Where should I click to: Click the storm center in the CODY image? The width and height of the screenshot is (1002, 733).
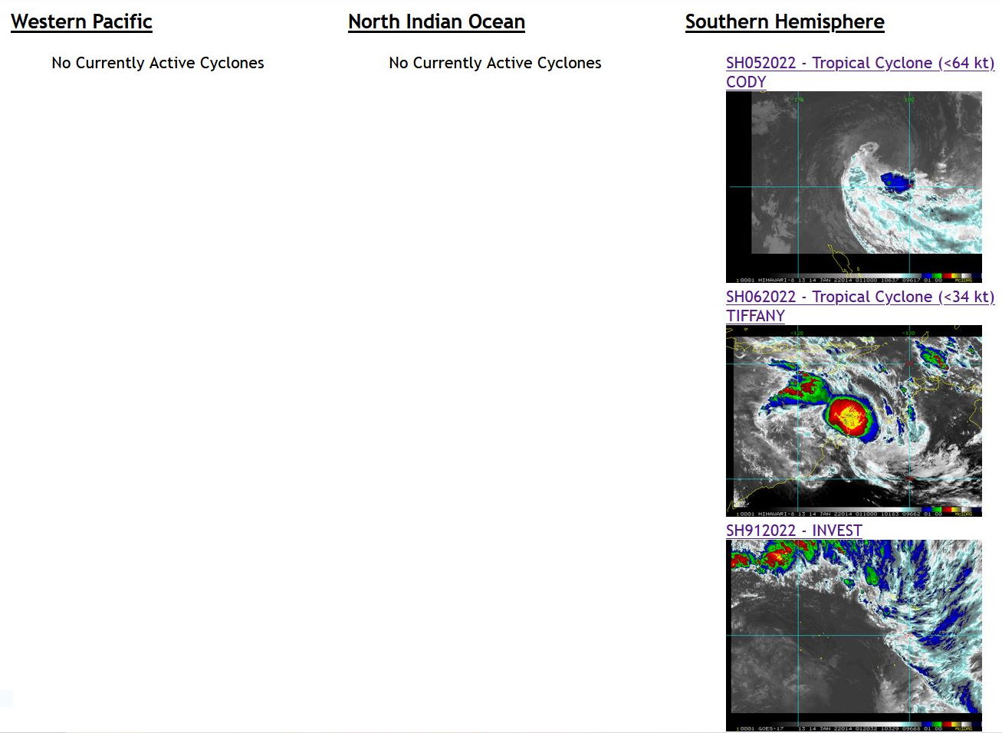click(x=897, y=182)
